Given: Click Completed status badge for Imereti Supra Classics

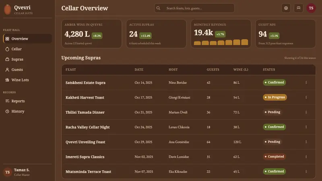Looking at the screenshot, I should pyautogui.click(x=275, y=156).
